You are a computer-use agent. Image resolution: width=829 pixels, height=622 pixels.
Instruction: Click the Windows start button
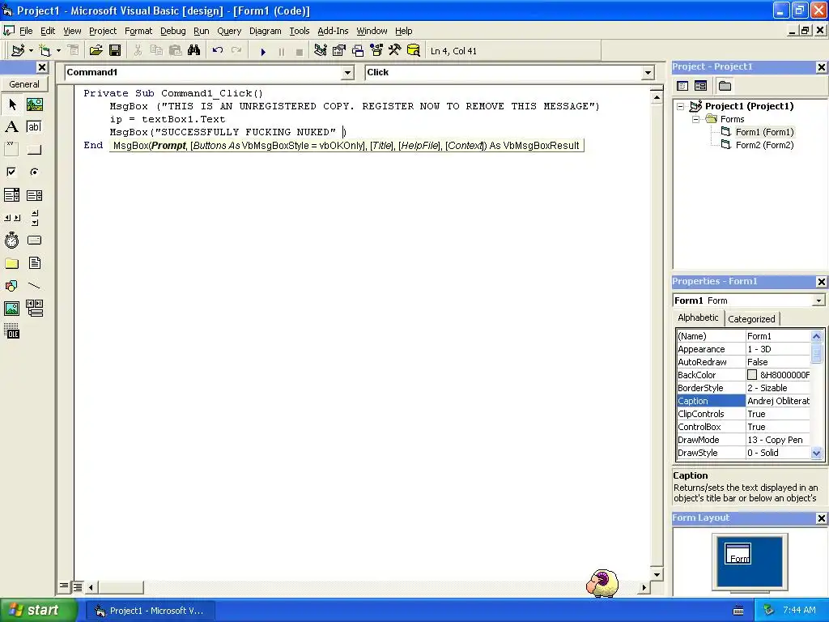(x=37, y=611)
